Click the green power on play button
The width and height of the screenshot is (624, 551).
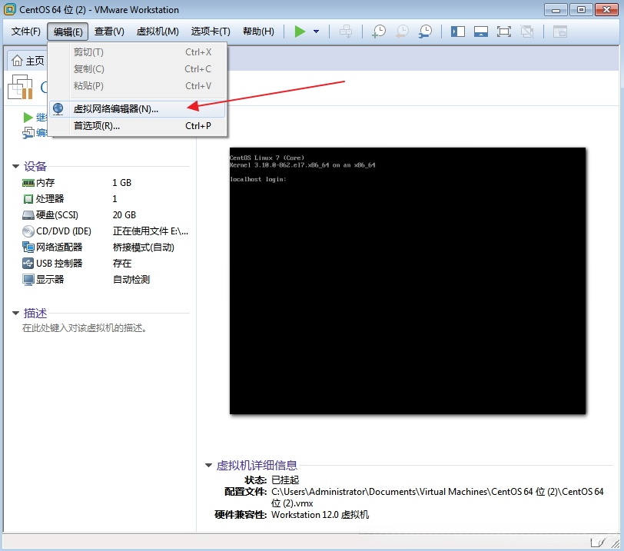point(300,32)
